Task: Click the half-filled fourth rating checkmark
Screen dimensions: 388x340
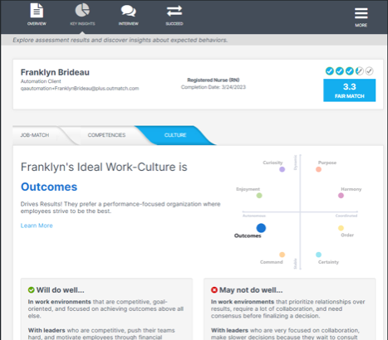Action: click(x=360, y=71)
